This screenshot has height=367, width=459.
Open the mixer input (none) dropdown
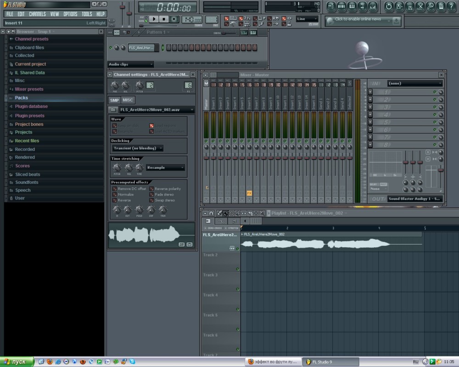coord(415,83)
